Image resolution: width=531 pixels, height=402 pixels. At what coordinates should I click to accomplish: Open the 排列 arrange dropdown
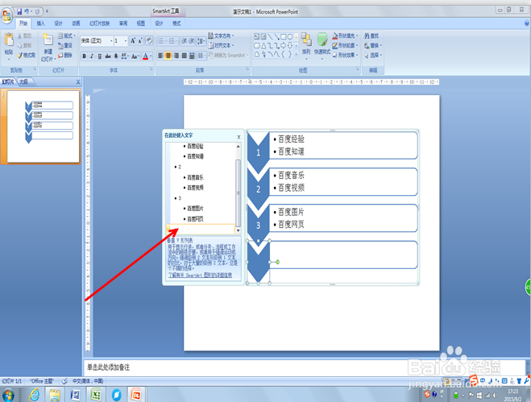click(x=306, y=46)
